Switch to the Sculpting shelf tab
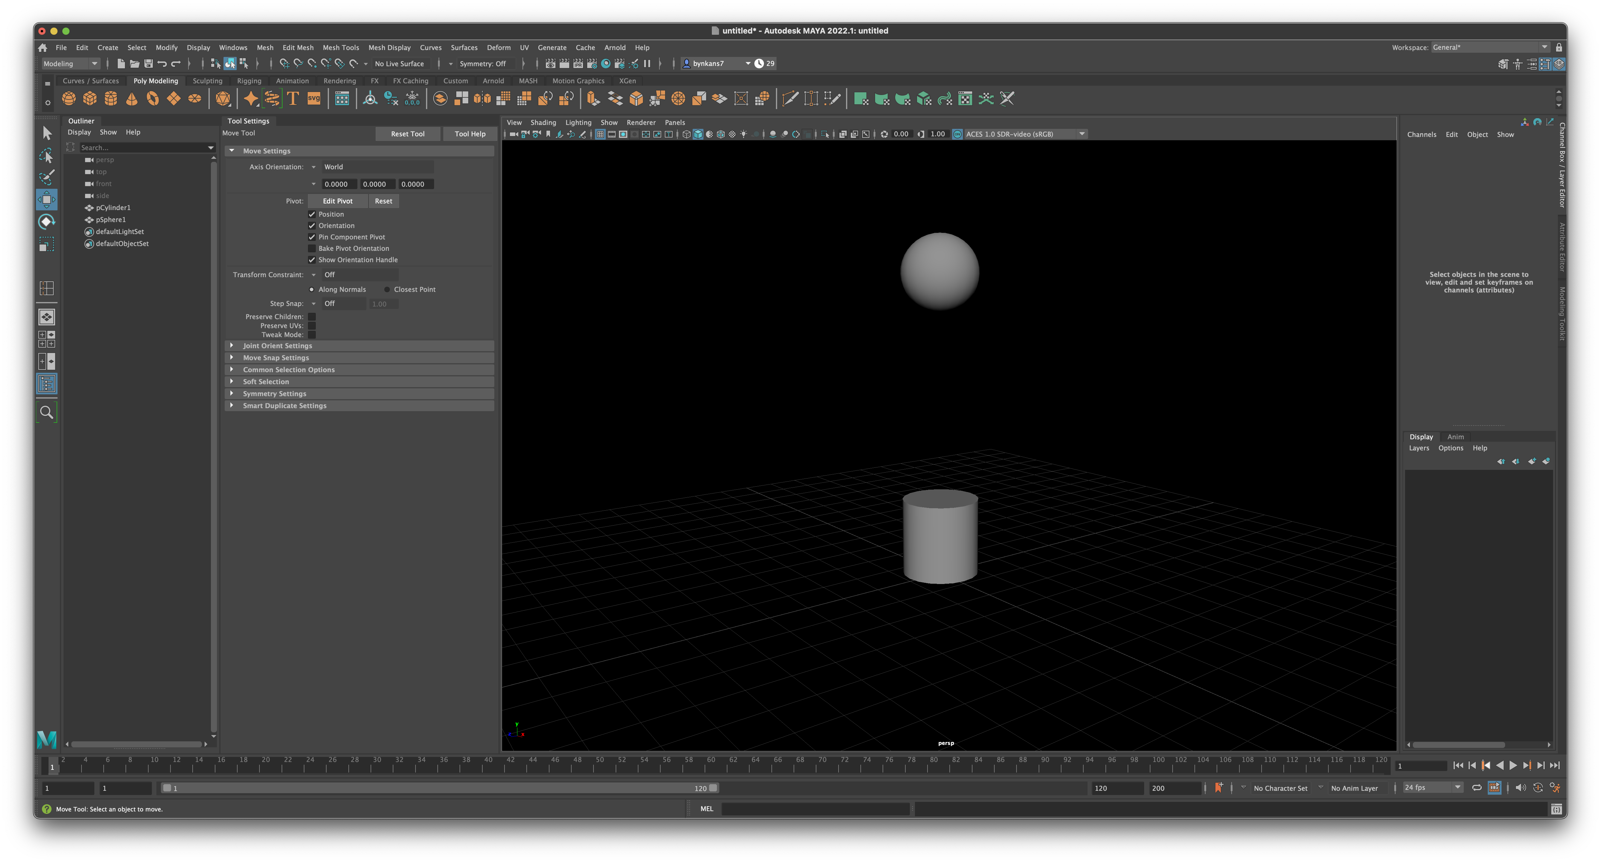Viewport: 1601px width, 863px height. point(207,81)
